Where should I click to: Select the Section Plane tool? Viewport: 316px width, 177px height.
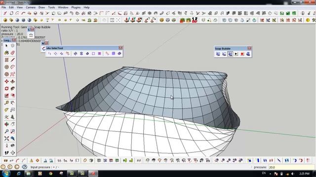13,153
